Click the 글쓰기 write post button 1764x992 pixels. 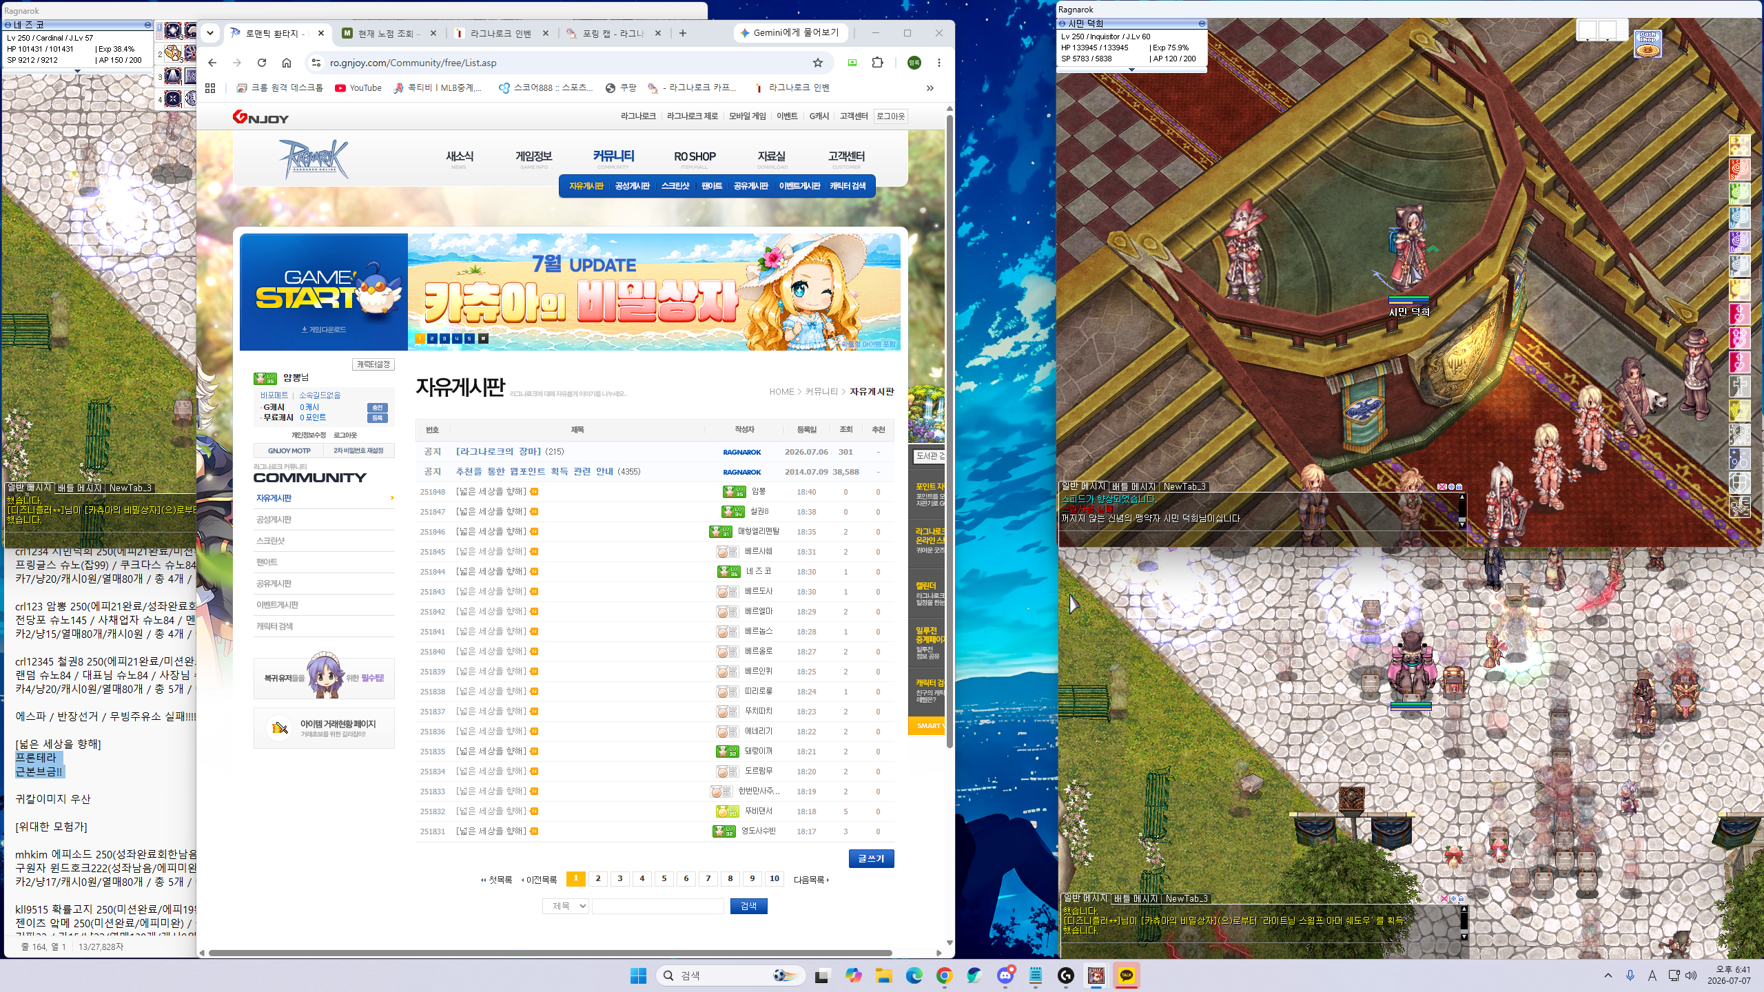point(871,858)
